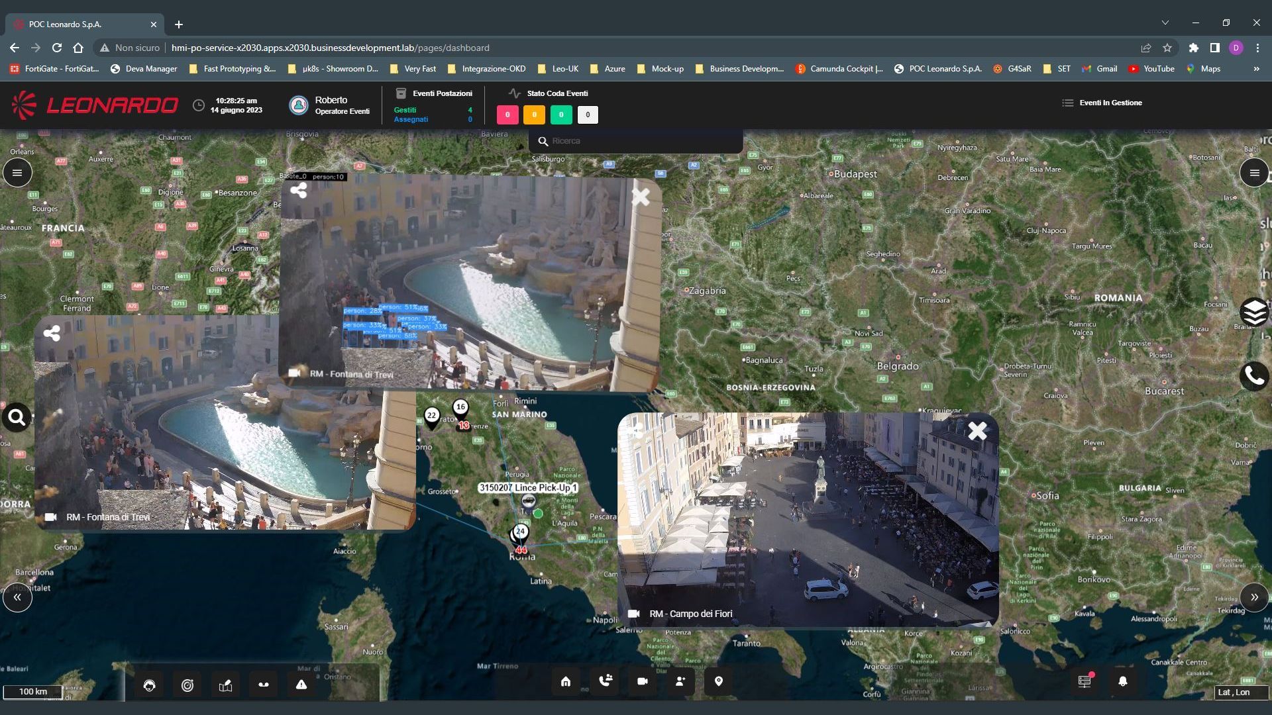Screen dimensions: 1272x715
Task: Click the radar target icon
Action: click(187, 685)
